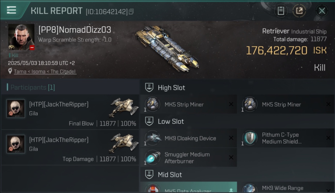Close the kill report window
This screenshot has width=335, height=193.
(322, 11)
